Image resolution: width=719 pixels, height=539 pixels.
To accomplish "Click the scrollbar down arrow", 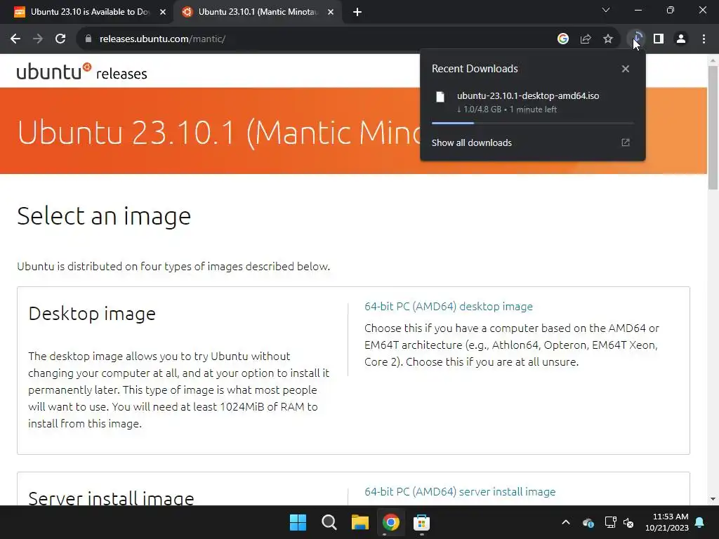I will pos(713,499).
